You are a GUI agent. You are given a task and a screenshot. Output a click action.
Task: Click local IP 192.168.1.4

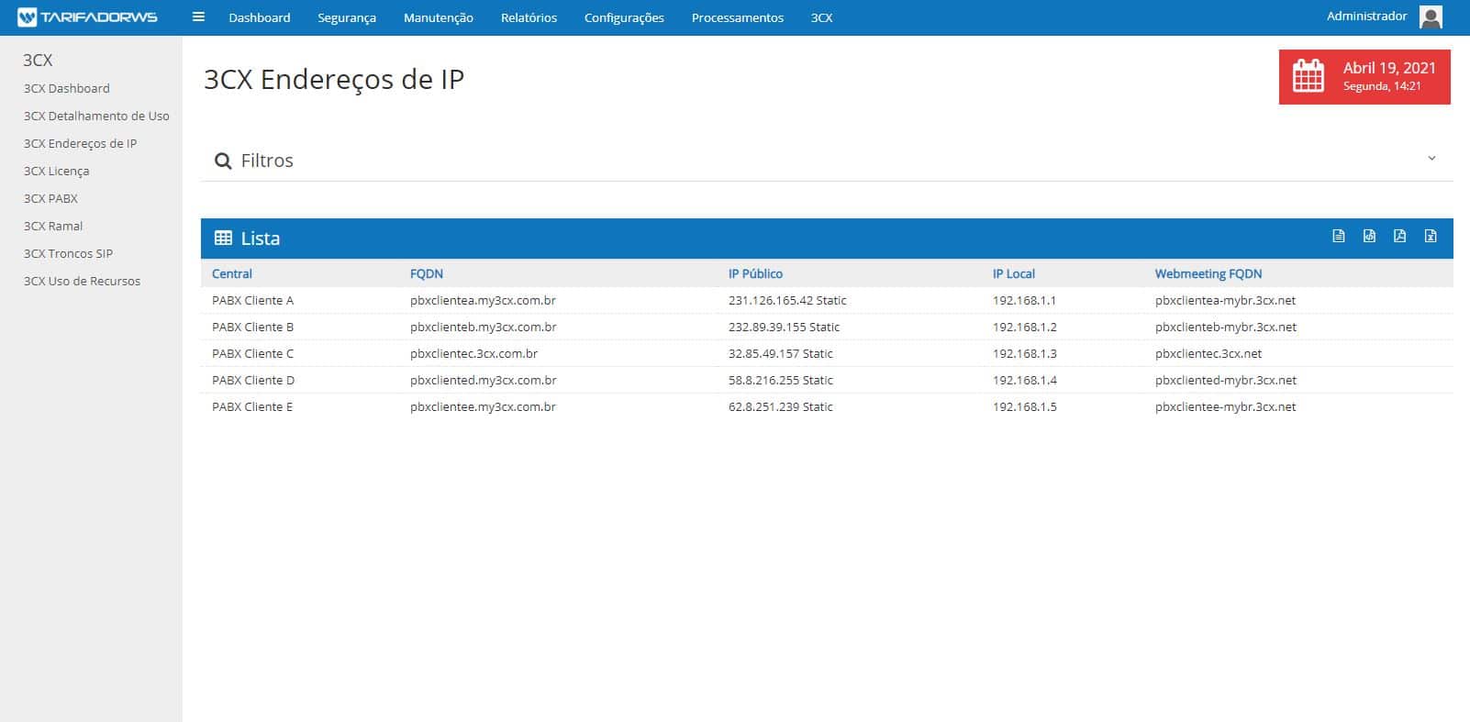point(1024,380)
